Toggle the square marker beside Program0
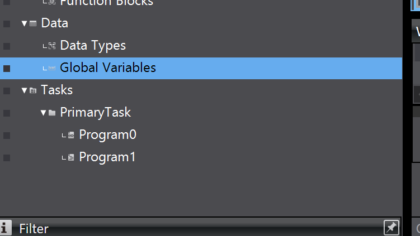This screenshot has width=420, height=236. 7,135
